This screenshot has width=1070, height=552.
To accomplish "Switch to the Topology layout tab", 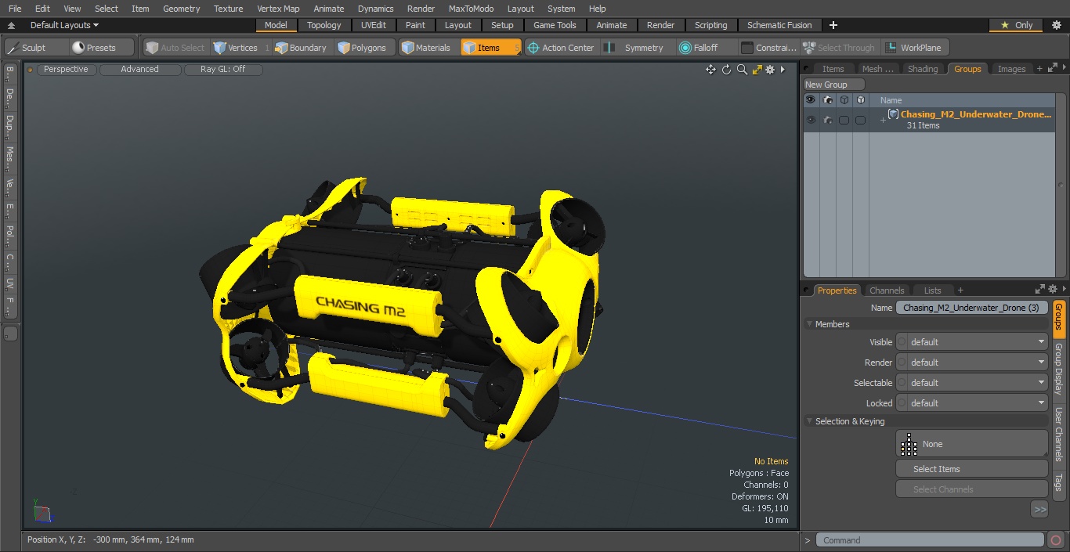I will pos(324,25).
